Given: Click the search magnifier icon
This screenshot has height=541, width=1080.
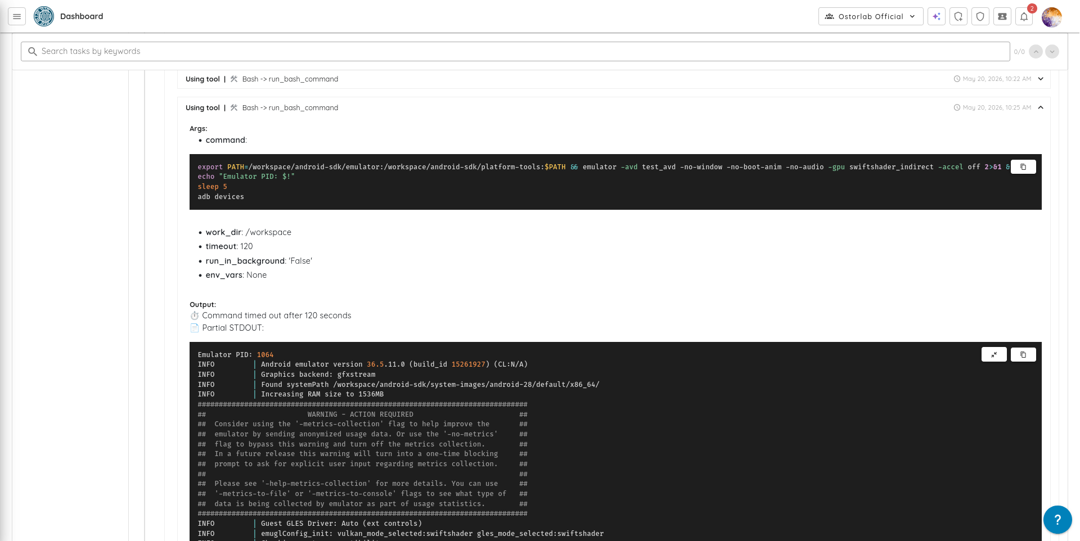Looking at the screenshot, I should (33, 51).
